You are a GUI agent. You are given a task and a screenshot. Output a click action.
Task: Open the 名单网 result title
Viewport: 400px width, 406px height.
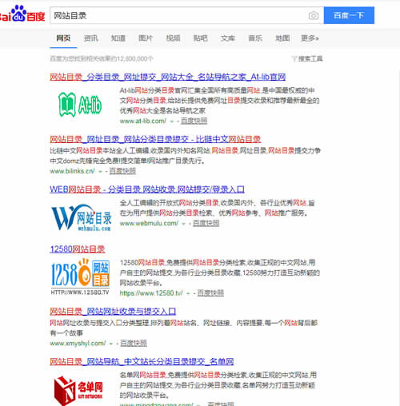(x=142, y=362)
